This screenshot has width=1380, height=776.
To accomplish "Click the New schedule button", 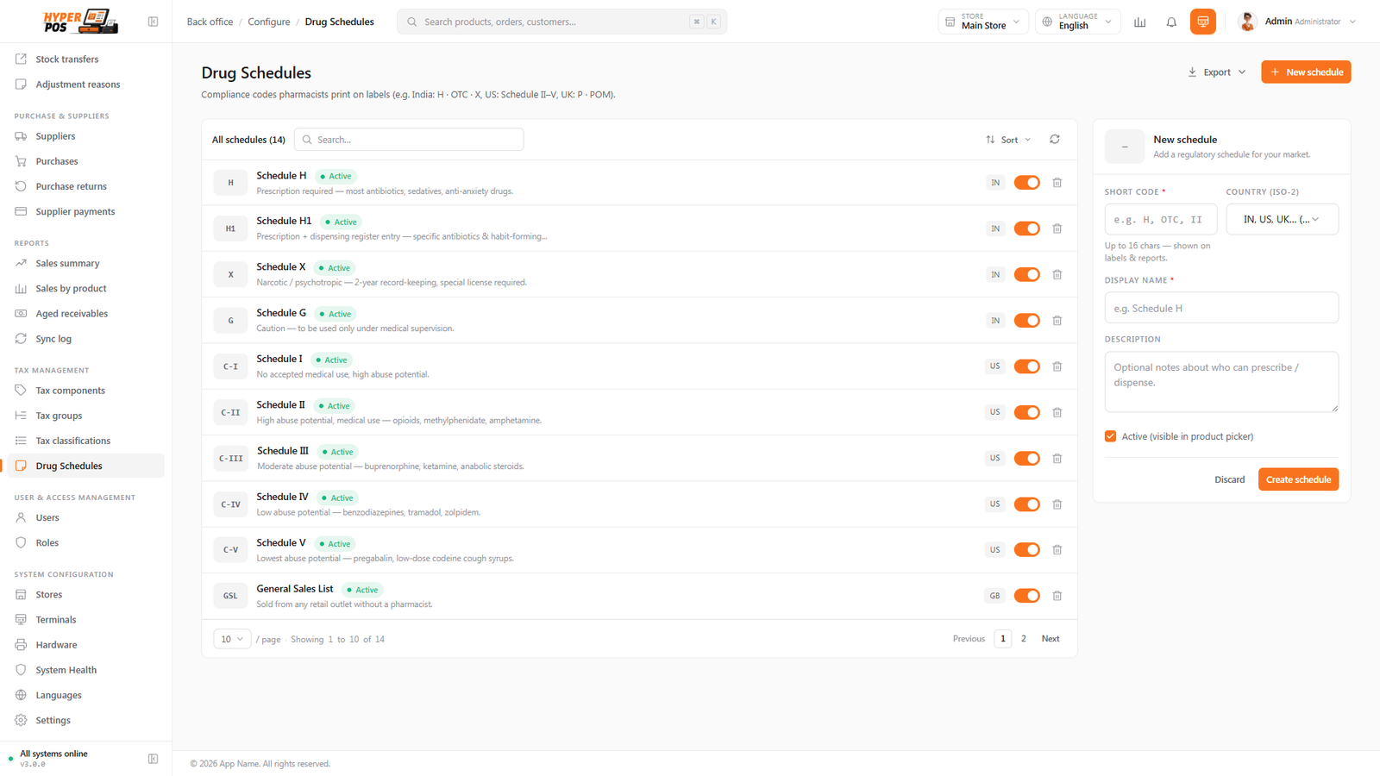I will [x=1306, y=72].
